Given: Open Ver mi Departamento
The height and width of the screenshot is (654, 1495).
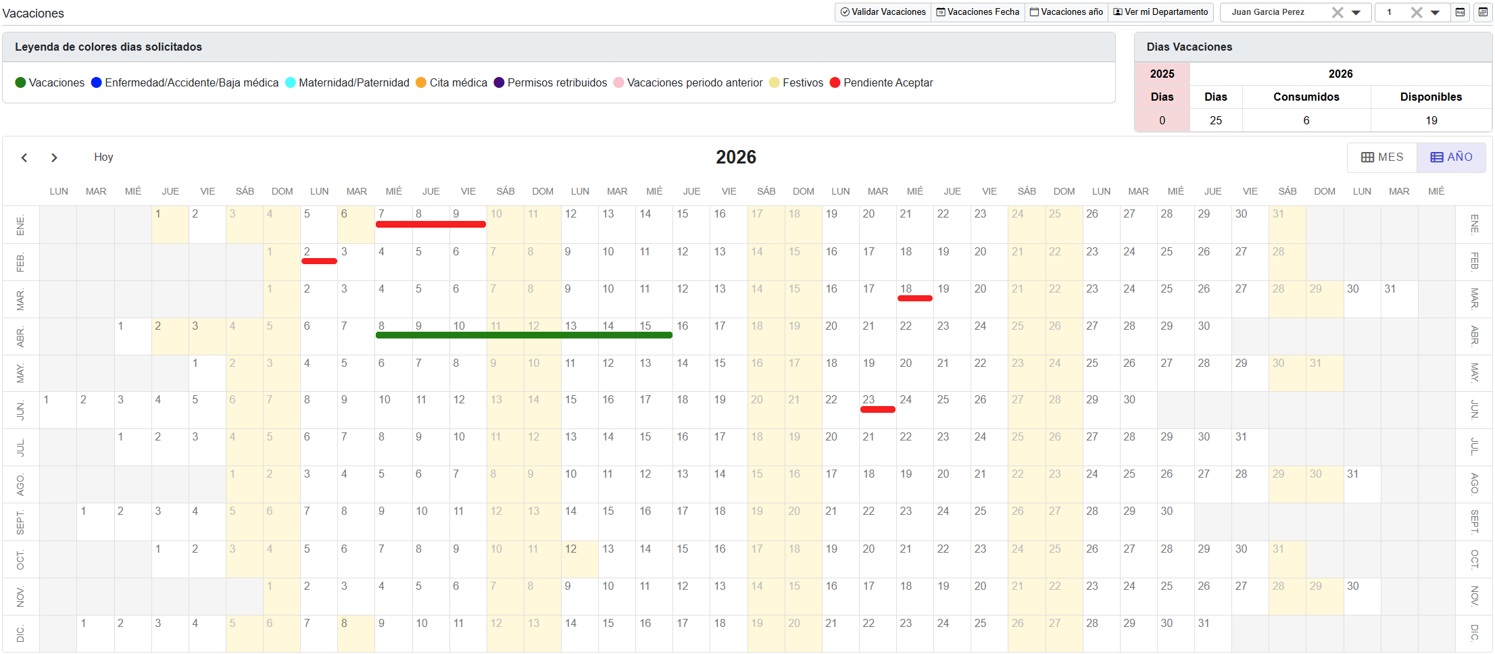Looking at the screenshot, I should (x=1160, y=12).
